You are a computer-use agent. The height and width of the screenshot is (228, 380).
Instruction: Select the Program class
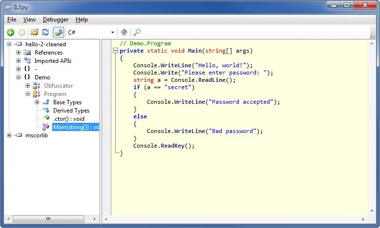[55, 94]
